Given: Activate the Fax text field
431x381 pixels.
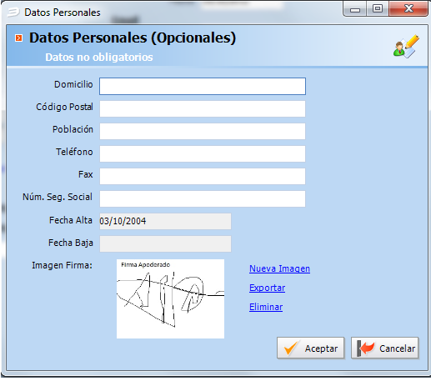Looking at the screenshot, I should point(203,176).
